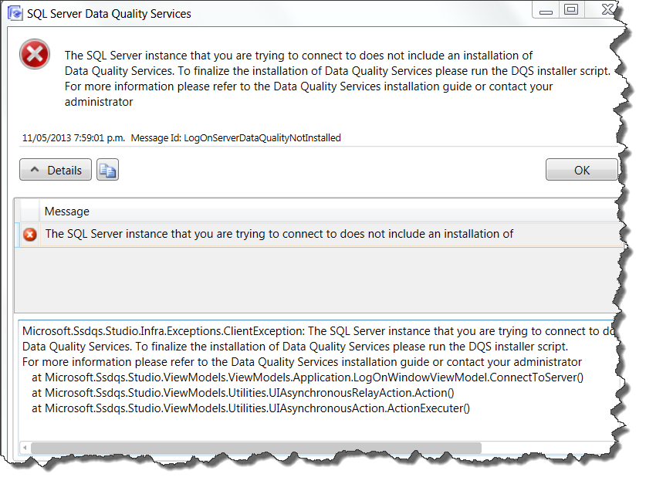Click the horizontal scrollbar thumb
The width and height of the screenshot is (646, 484).
pos(255,448)
